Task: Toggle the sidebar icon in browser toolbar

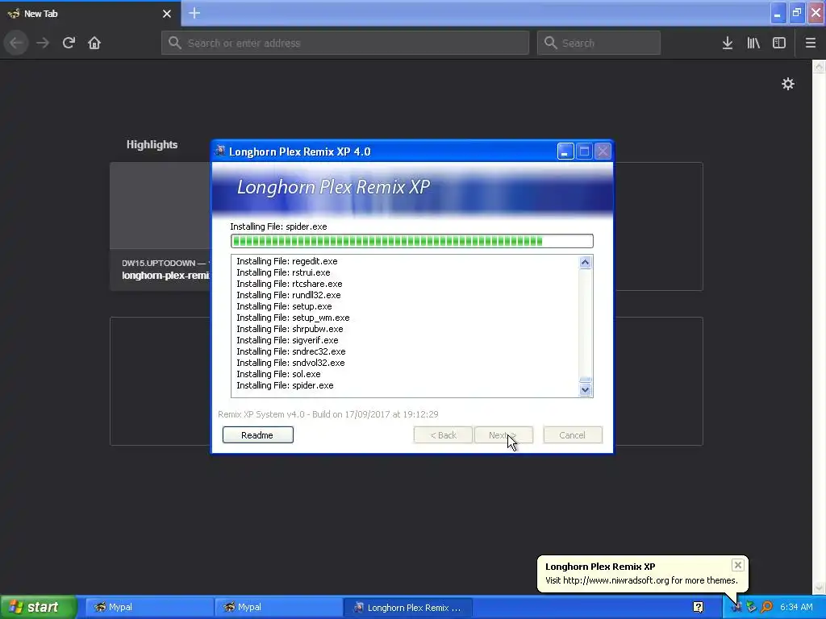Action: click(779, 44)
